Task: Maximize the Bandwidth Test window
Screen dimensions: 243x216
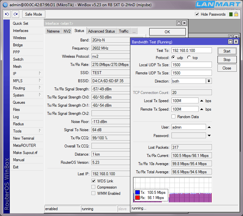Action: click(x=231, y=42)
